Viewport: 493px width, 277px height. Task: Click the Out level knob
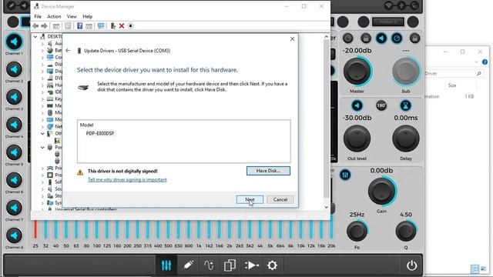pyautogui.click(x=357, y=138)
